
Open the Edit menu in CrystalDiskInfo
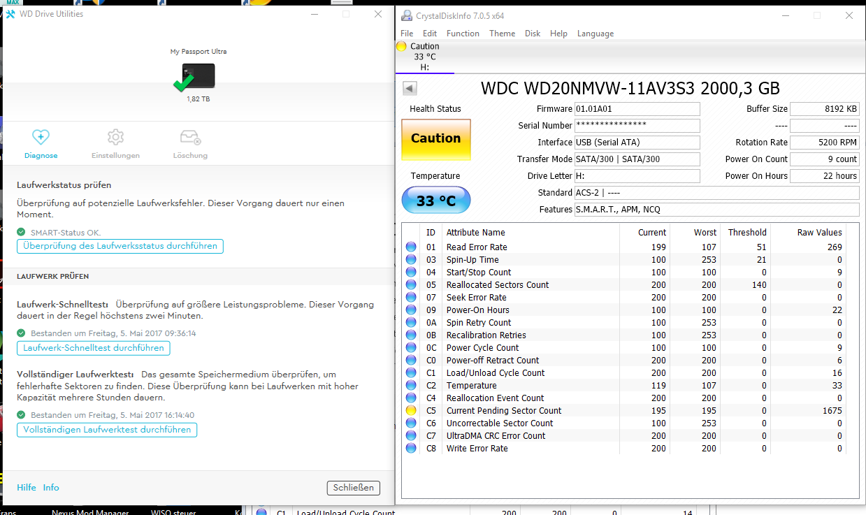pos(430,34)
